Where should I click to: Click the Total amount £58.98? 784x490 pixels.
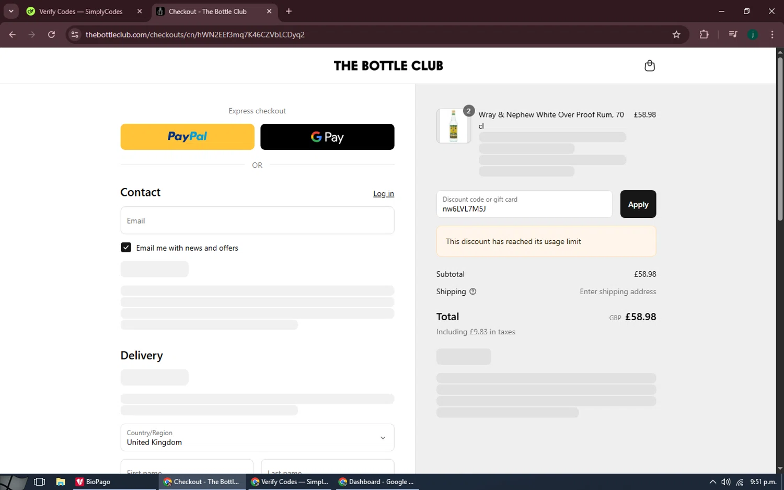[x=640, y=317]
